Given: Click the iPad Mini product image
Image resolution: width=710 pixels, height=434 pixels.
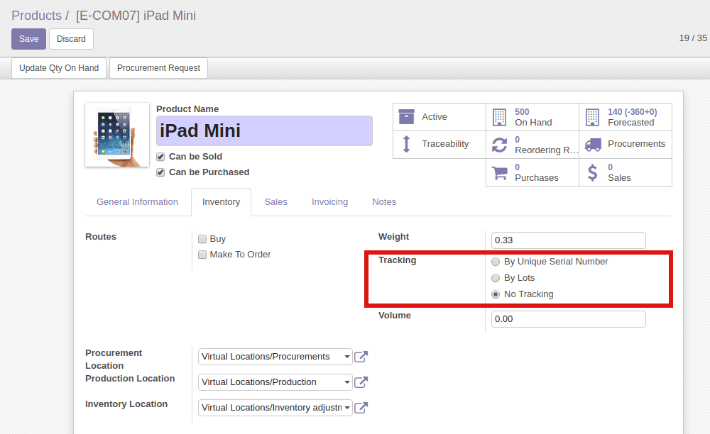Looking at the screenshot, I should 117,135.
